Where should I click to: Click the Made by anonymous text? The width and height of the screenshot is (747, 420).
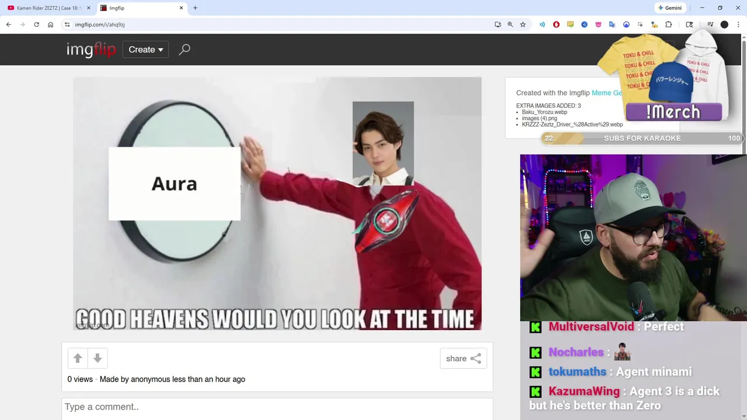(x=172, y=379)
